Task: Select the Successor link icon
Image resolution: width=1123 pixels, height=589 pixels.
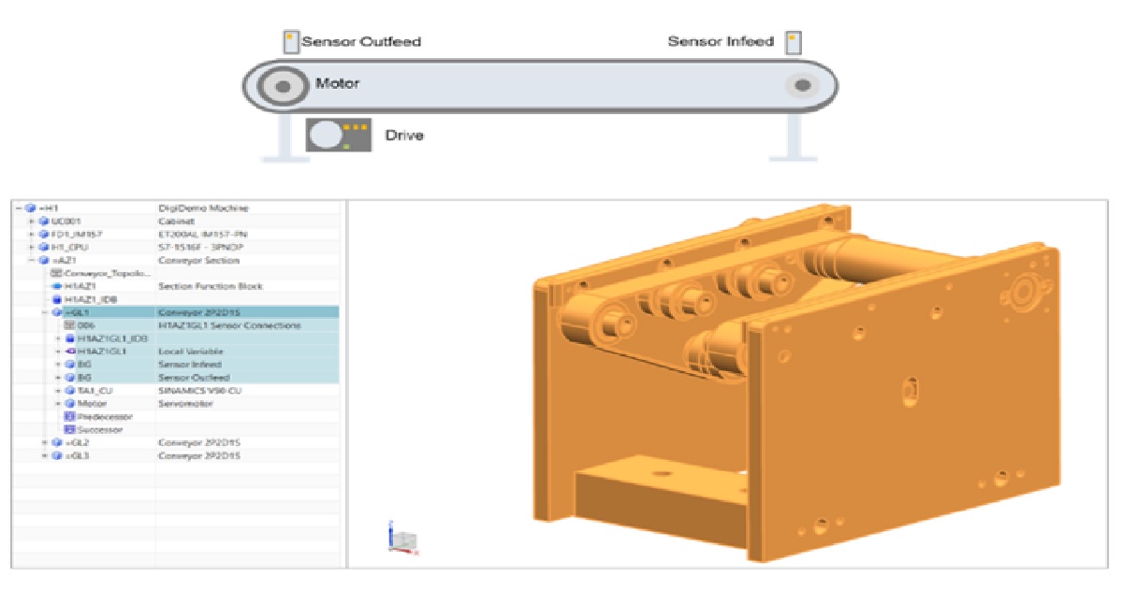Action: point(67,430)
